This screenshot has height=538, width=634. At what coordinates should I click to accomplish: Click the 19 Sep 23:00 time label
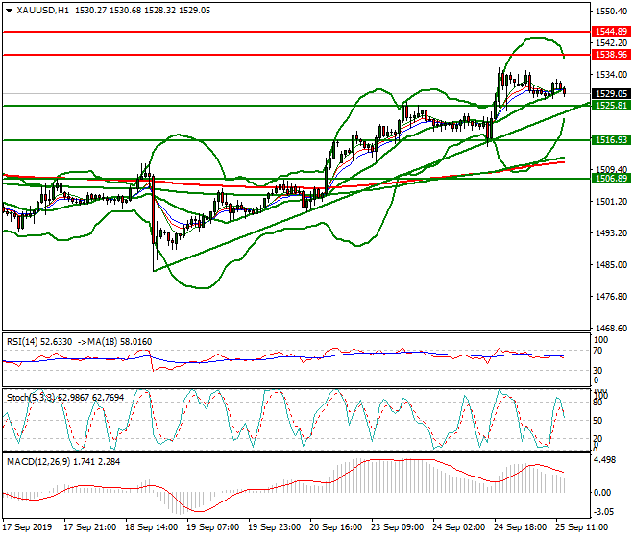pos(274,527)
